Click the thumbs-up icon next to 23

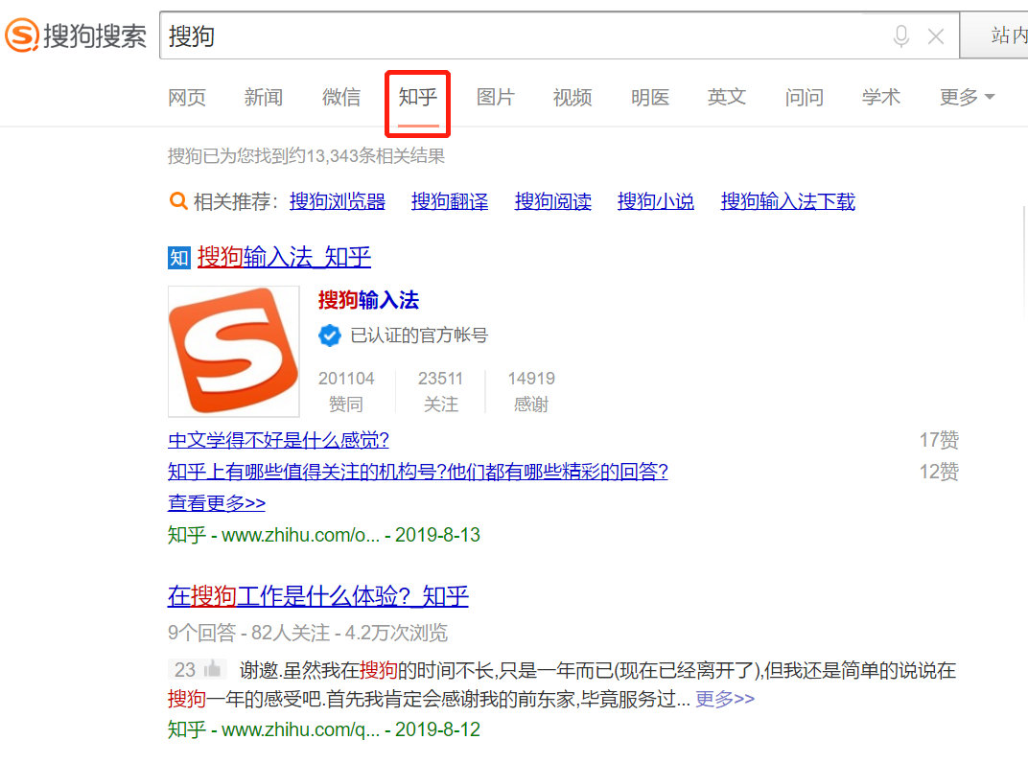click(213, 669)
